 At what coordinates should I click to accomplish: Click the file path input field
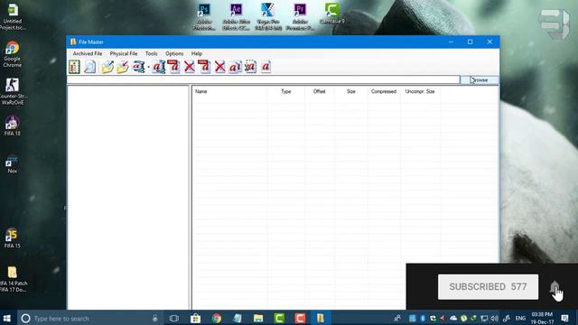[263, 79]
